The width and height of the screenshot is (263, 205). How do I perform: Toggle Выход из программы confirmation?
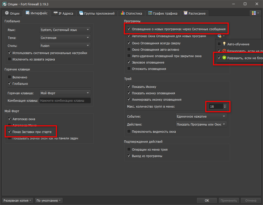pyautogui.click(x=145, y=156)
